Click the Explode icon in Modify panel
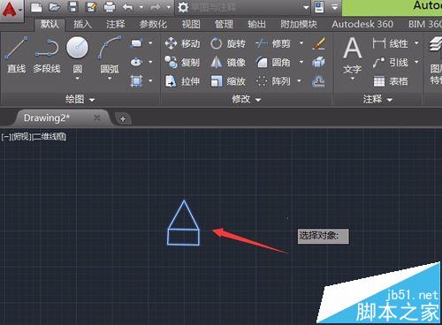 tap(318, 62)
